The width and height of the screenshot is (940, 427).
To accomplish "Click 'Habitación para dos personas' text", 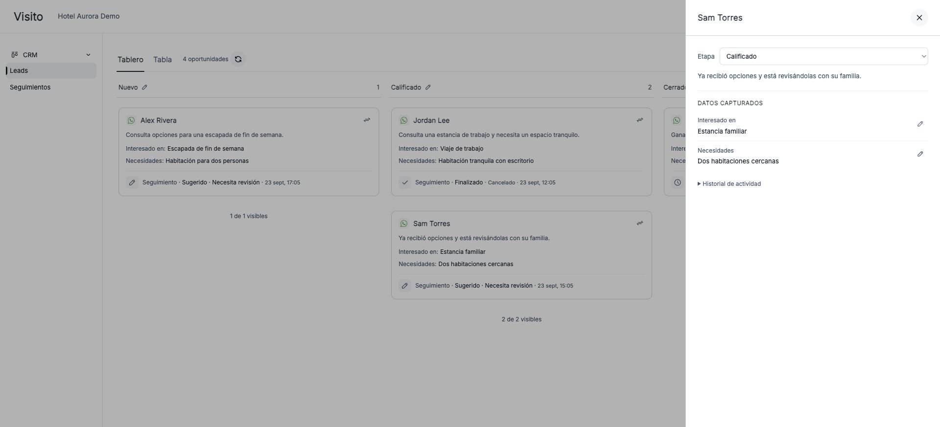I will [x=207, y=161].
